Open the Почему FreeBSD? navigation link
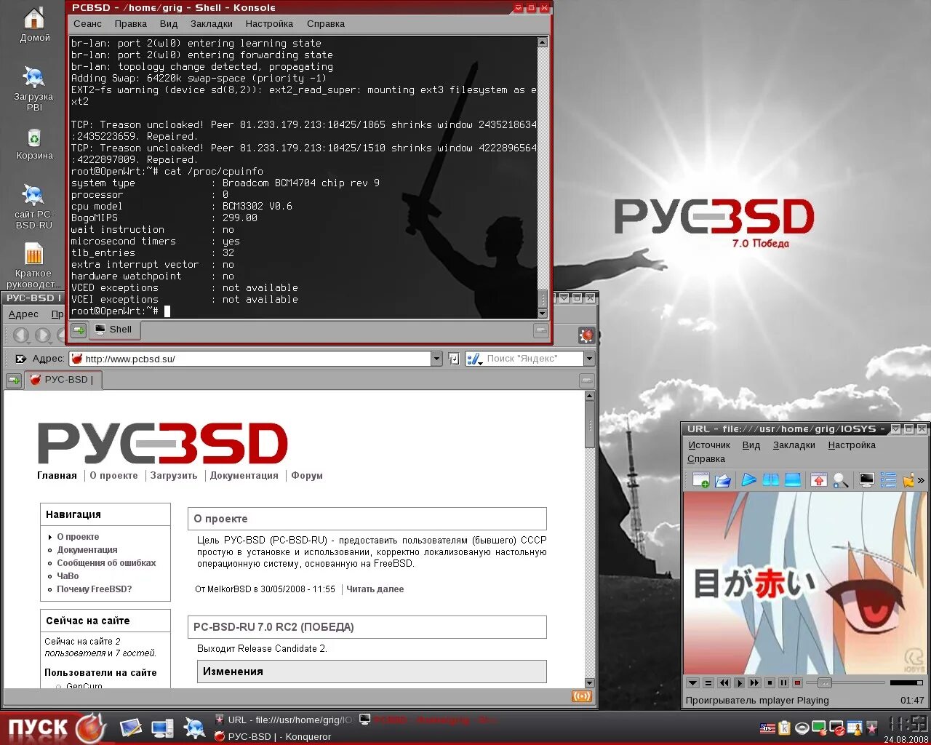This screenshot has width=931, height=745. tap(95, 589)
